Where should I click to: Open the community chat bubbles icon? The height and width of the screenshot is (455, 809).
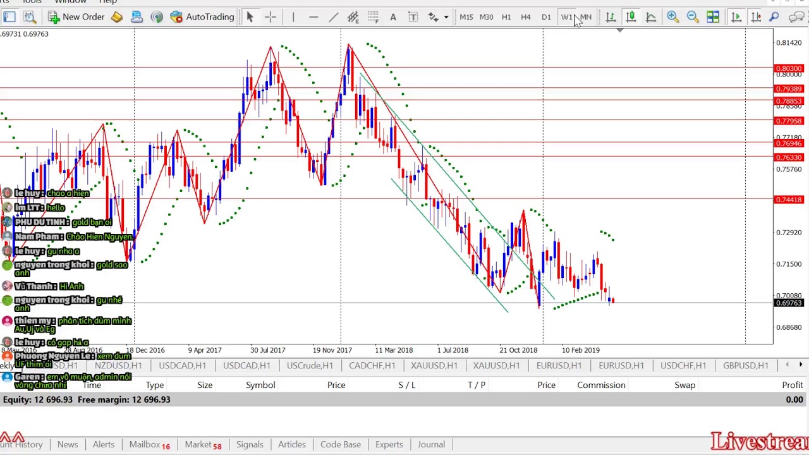pos(797,17)
